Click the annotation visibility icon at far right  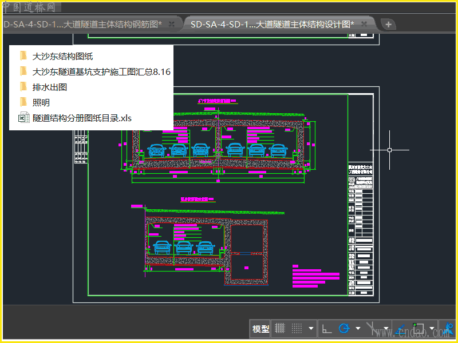point(449,329)
